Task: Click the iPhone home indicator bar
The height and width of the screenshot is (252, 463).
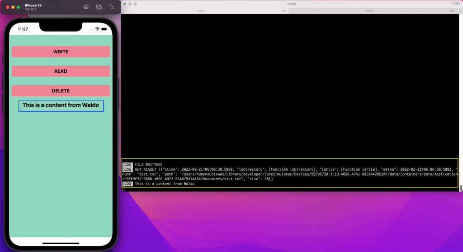Action: click(61, 243)
